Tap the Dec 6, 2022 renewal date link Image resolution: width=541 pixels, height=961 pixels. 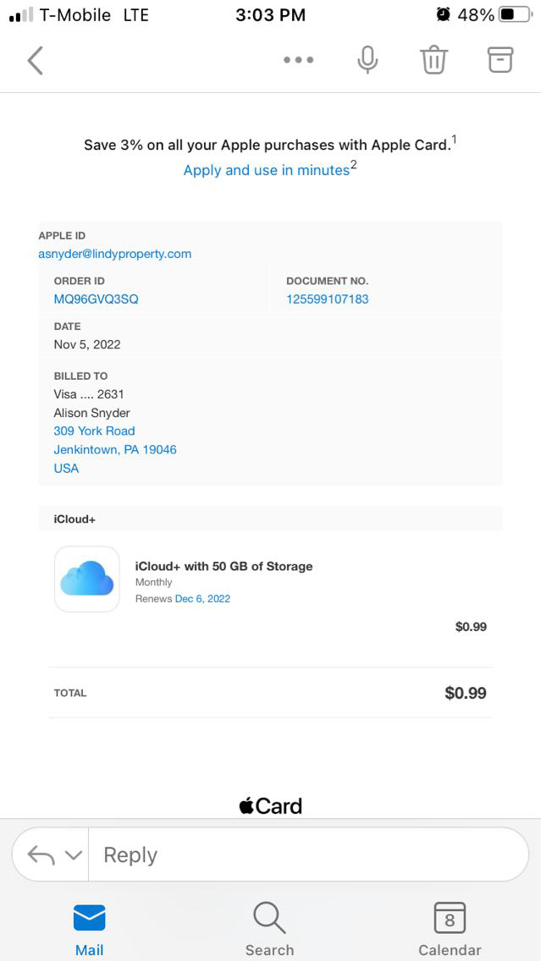point(202,599)
